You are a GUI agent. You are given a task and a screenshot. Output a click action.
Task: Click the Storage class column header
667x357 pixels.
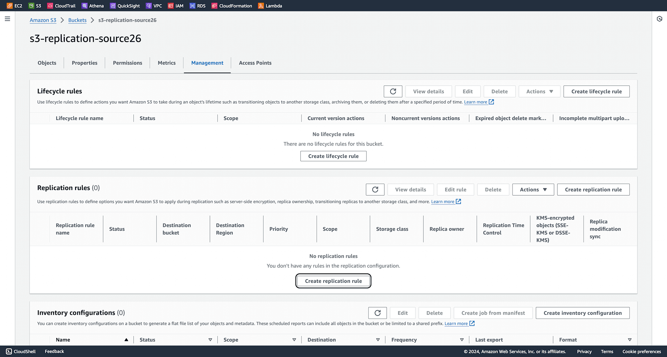coord(392,229)
